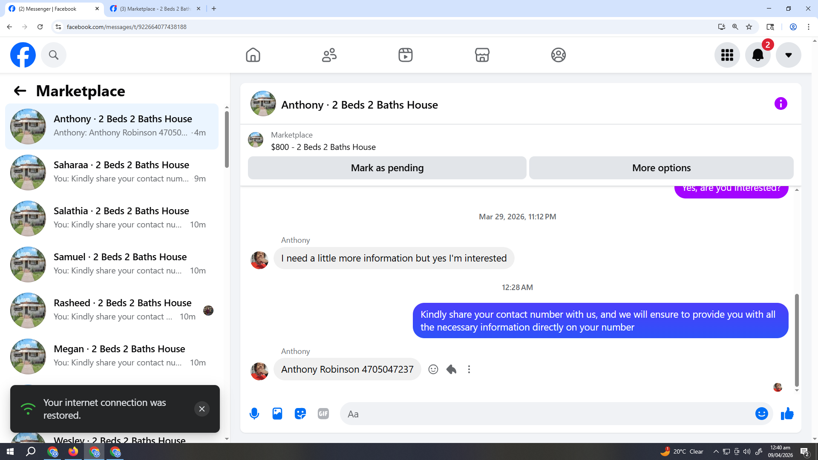Open Firefox from Windows taskbar
Screen dimensions: 818x460
point(73,451)
